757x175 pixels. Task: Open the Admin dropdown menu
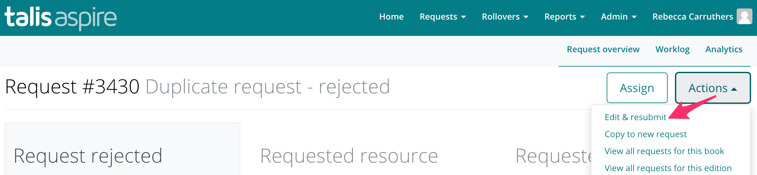click(x=619, y=17)
